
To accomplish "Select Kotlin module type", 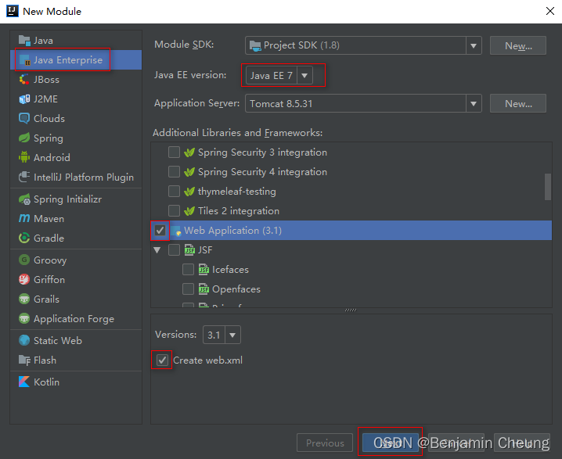I will pyautogui.click(x=76, y=382).
